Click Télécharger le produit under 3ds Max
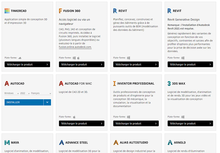The height and width of the screenshot is (153, 220). [x=190, y=123]
